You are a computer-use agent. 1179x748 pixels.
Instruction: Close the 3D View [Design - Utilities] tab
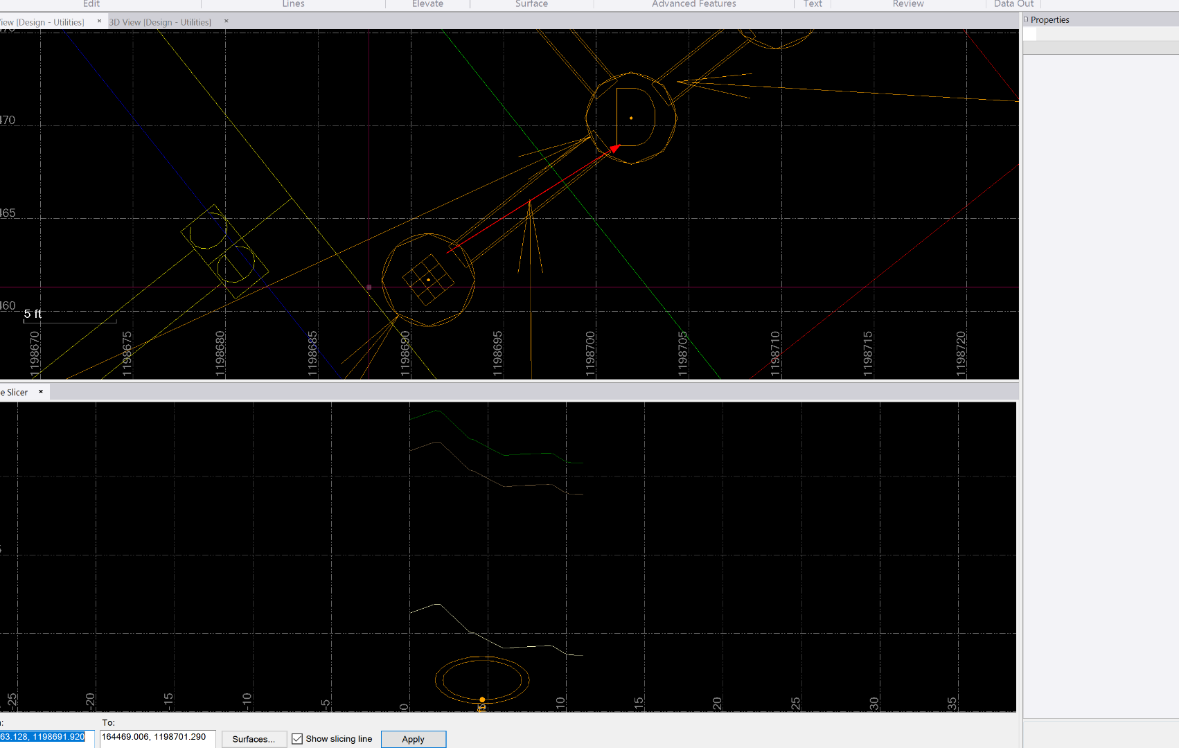(226, 21)
